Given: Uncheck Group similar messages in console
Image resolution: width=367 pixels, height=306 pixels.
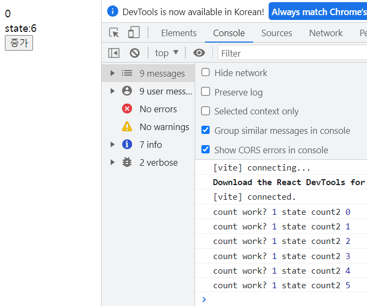Looking at the screenshot, I should 205,130.
